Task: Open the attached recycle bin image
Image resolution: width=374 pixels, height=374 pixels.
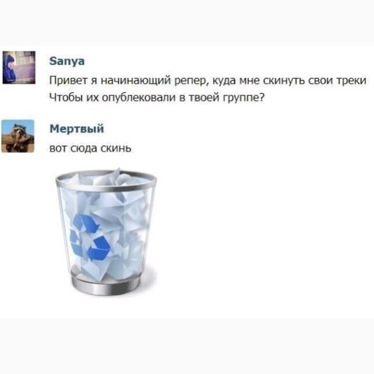Action: click(106, 232)
